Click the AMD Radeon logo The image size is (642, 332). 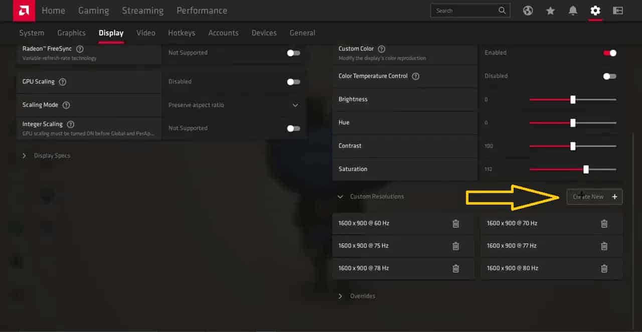point(24,10)
